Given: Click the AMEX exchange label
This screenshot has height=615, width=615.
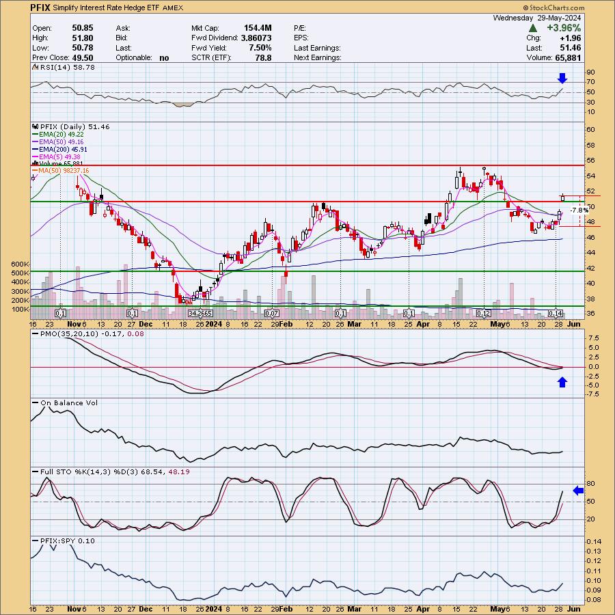Looking at the screenshot, I should pyautogui.click(x=173, y=8).
